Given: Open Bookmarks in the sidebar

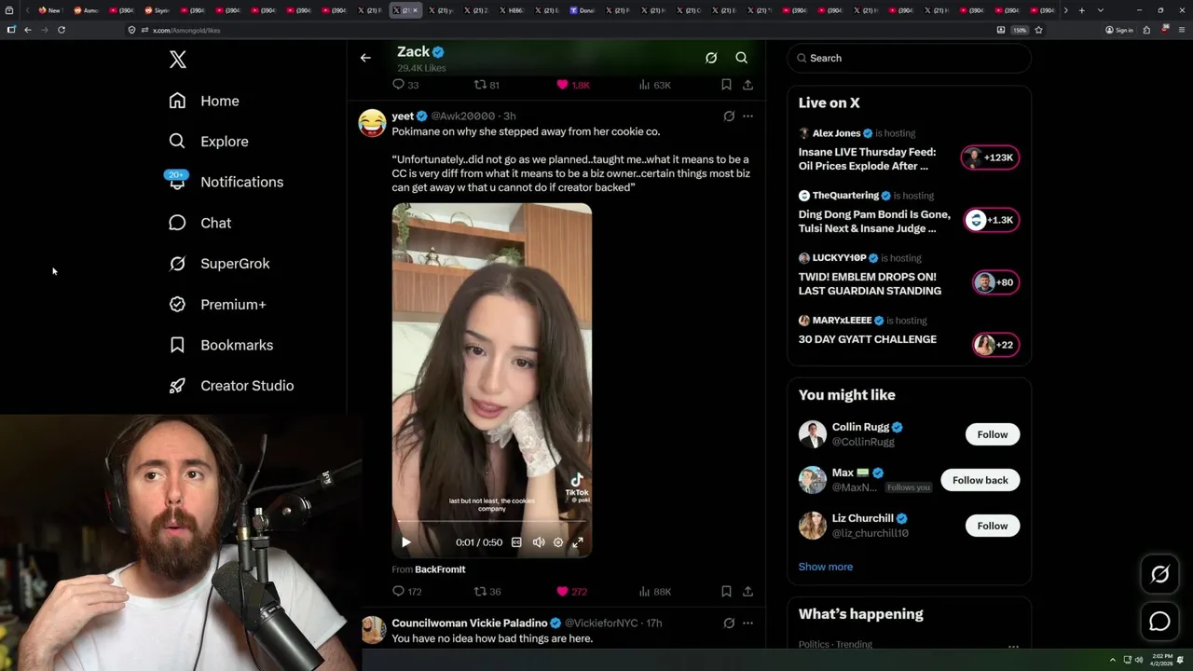Looking at the screenshot, I should pyautogui.click(x=221, y=345).
